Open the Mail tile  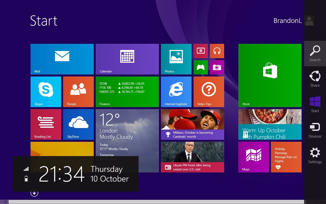(x=62, y=59)
